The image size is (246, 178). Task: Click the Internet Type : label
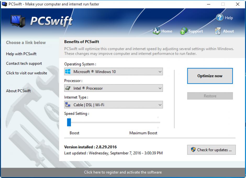pos(76,97)
